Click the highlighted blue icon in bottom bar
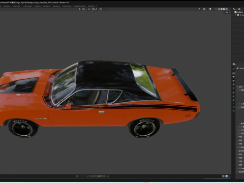Screen dimensions: 244x183 [x=227, y=176]
